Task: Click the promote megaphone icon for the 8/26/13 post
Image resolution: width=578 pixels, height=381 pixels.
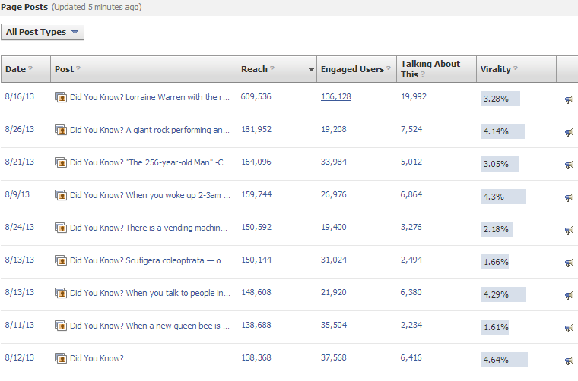Action: 569,132
